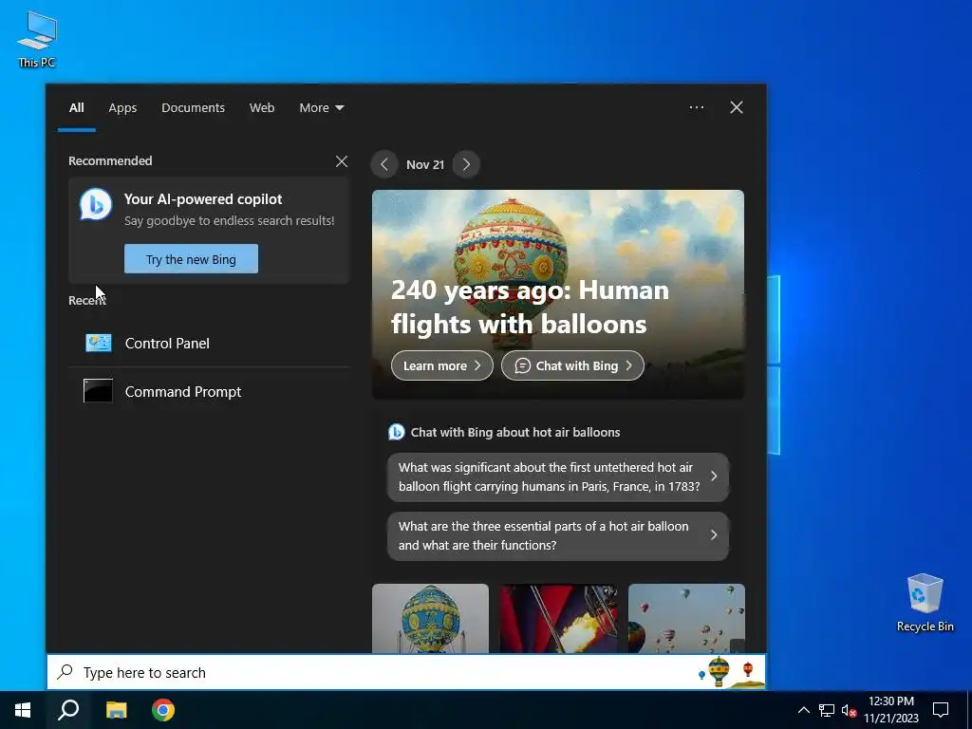Click the Bing logo in Recommended card

point(96,204)
